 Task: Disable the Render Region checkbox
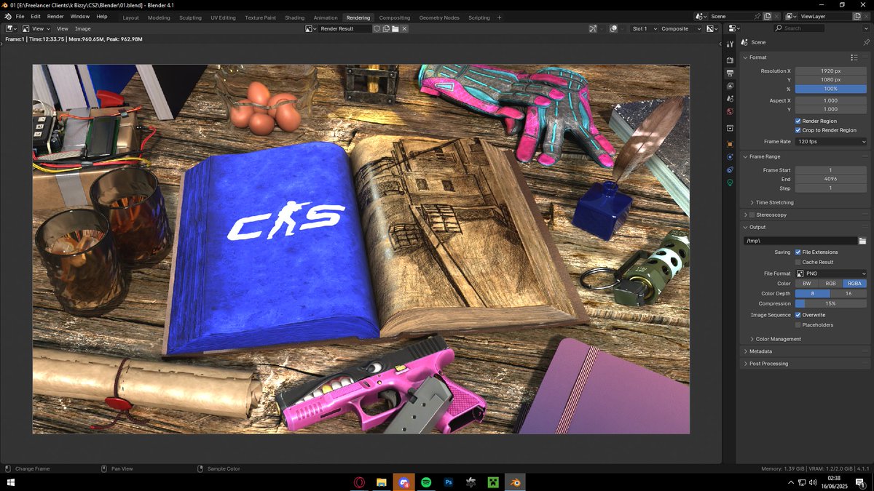click(797, 121)
